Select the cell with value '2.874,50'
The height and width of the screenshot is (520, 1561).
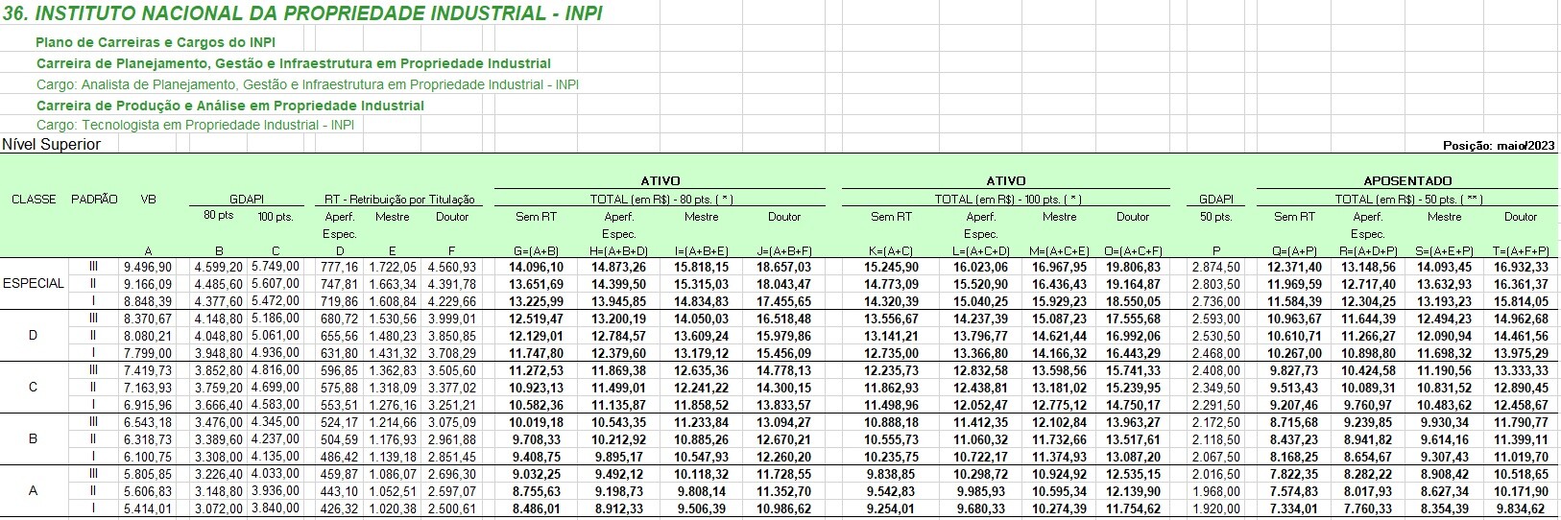[x=1215, y=267]
